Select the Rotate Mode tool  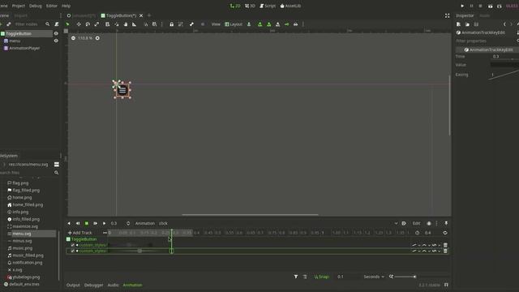[88, 24]
